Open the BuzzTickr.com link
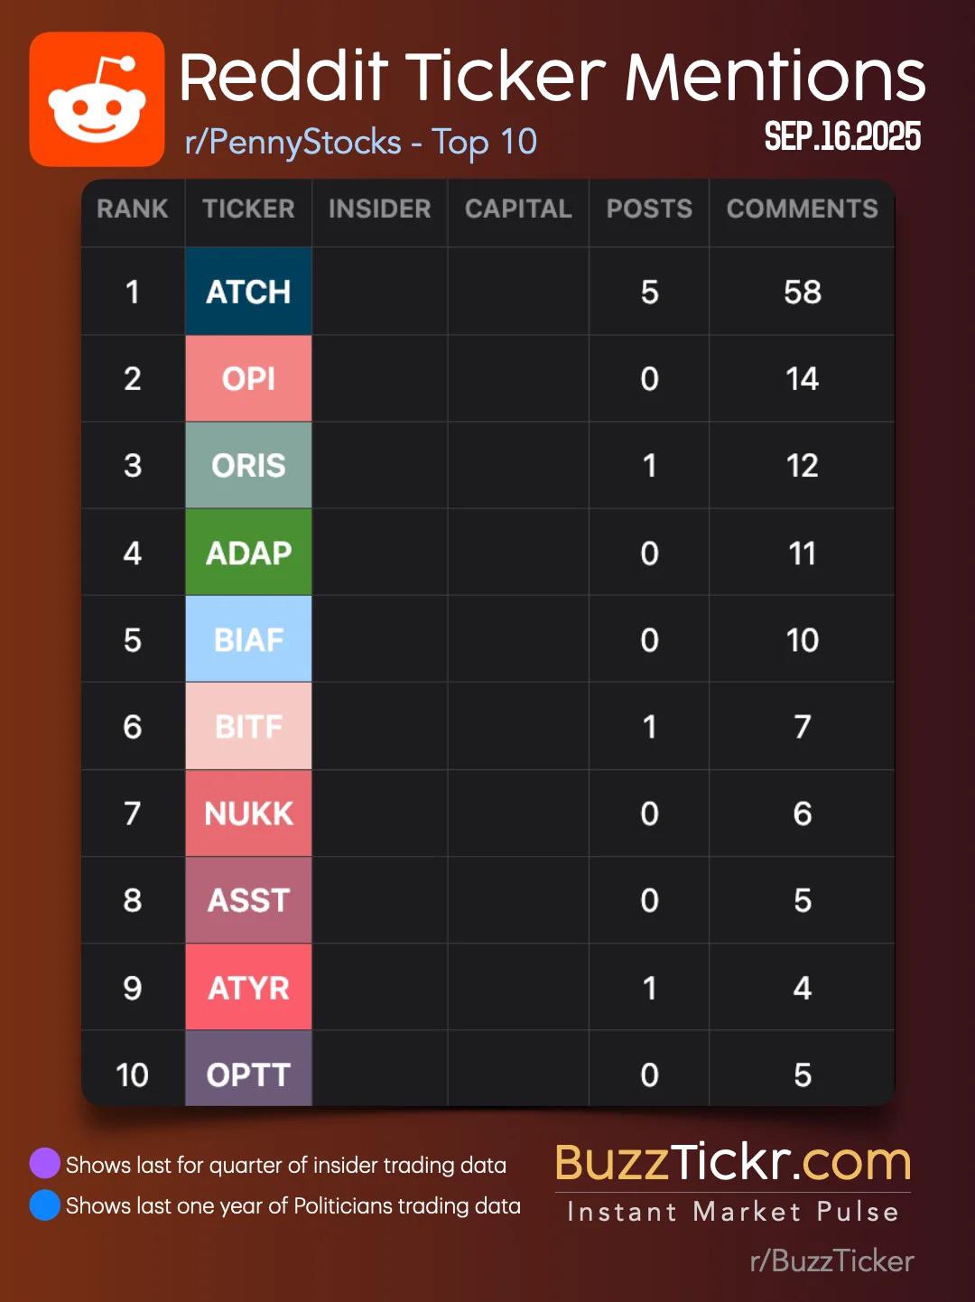This screenshot has width=975, height=1302. tap(732, 1163)
